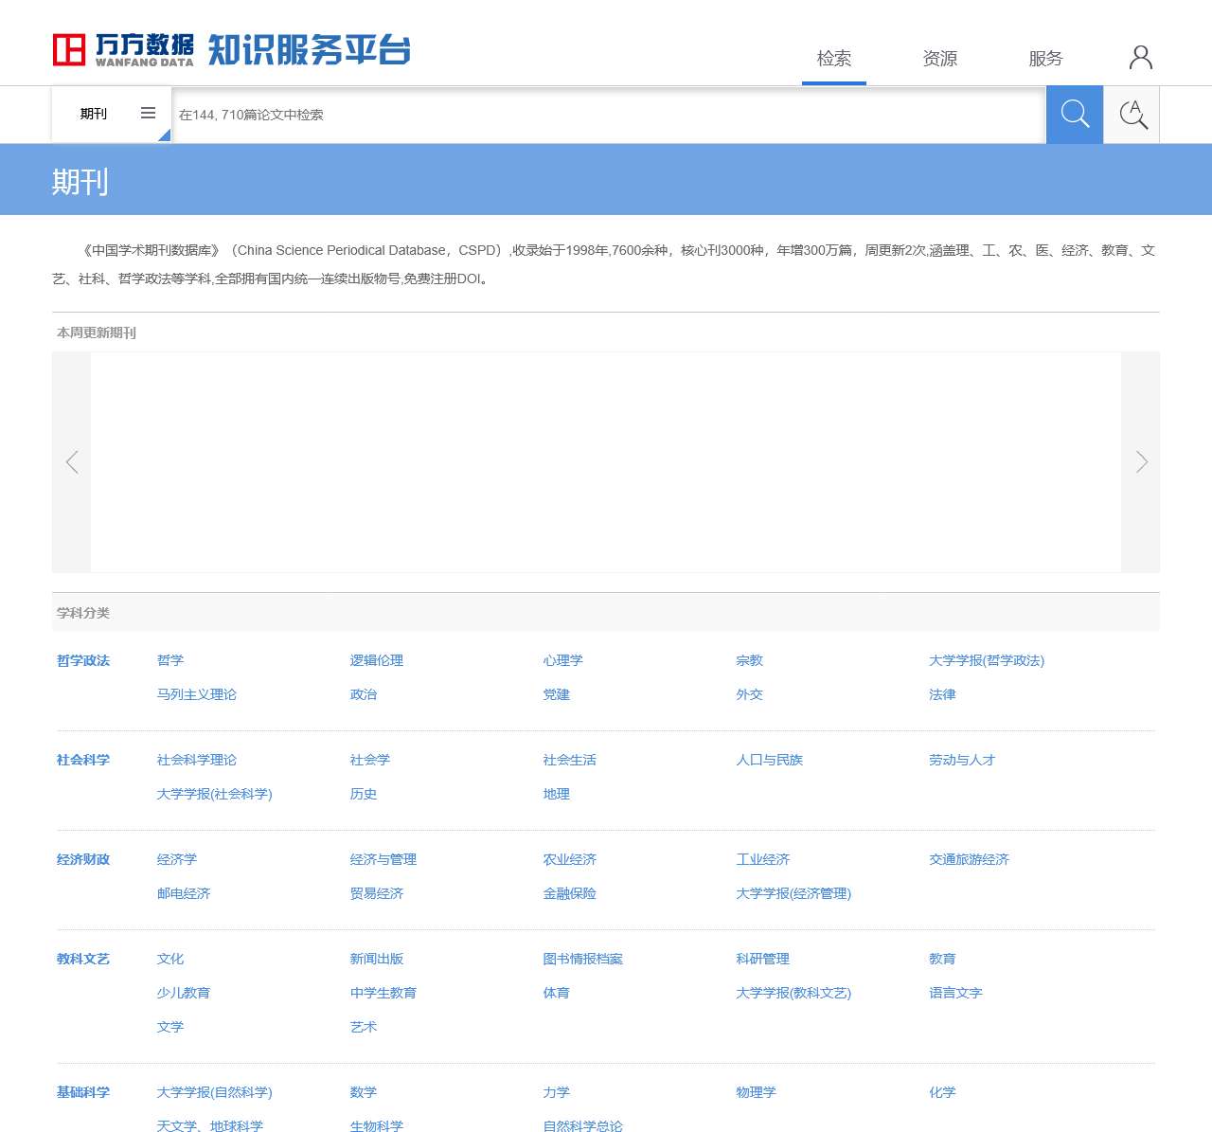Select the 宗教 subject

[x=750, y=661]
